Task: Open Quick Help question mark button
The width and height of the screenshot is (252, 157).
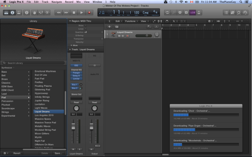Action: click(27, 13)
